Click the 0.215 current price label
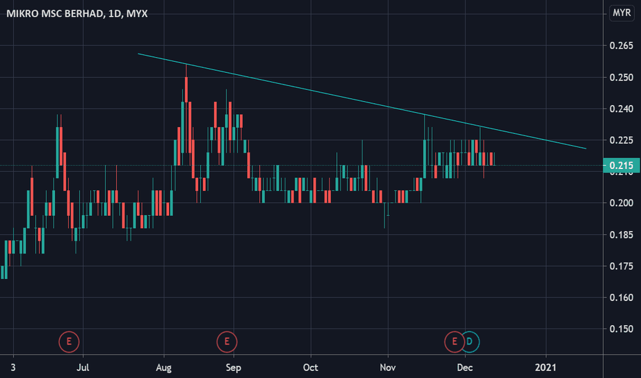 [621, 166]
